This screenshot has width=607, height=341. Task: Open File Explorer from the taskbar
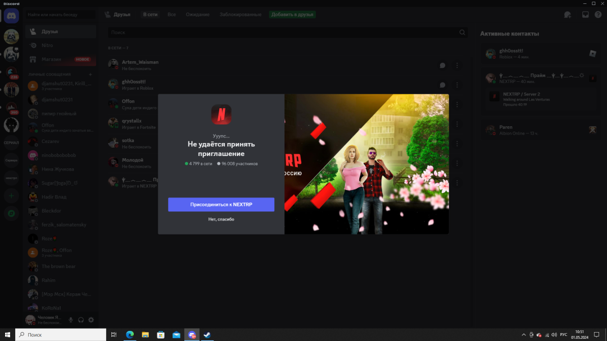pos(145,335)
